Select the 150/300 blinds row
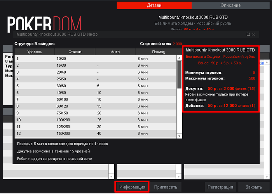The height and width of the screenshot is (194, 272). pos(96,133)
